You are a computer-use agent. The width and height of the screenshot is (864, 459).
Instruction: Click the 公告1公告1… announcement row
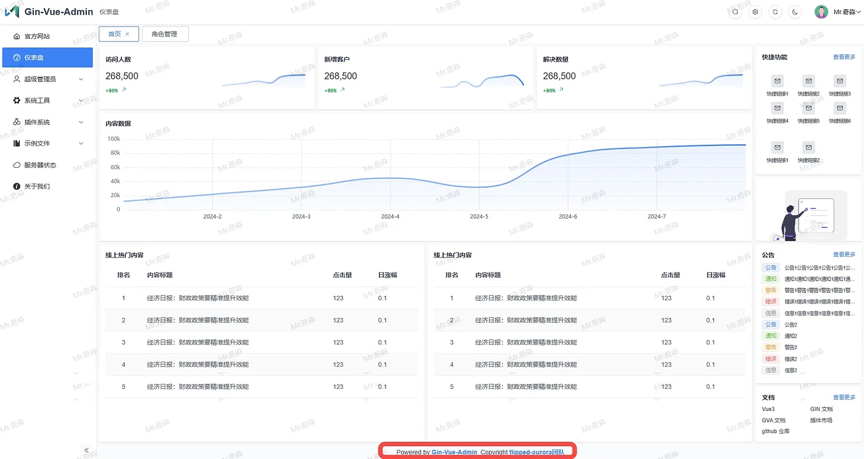click(808, 268)
